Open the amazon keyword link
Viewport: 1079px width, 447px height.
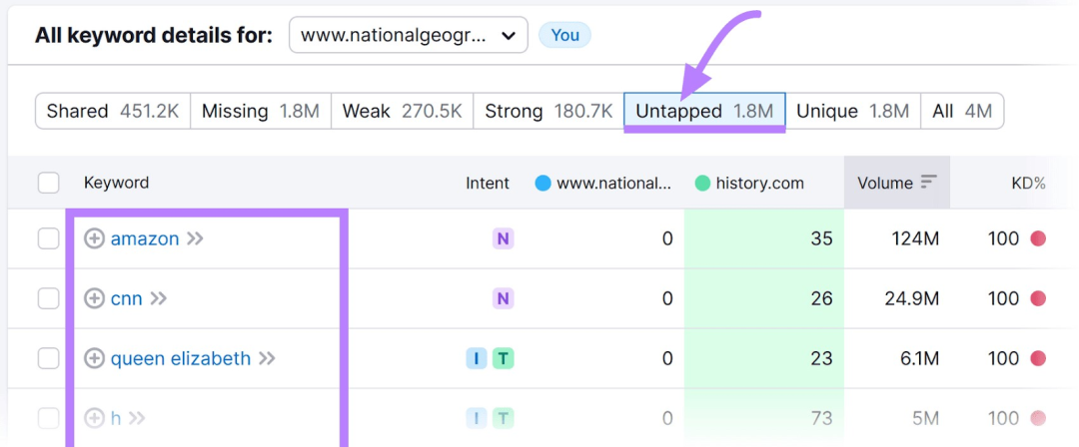pos(145,238)
